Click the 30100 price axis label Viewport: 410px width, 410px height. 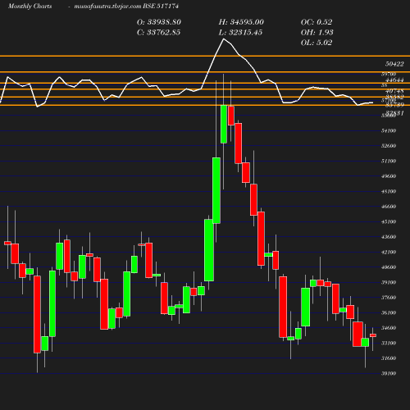click(x=389, y=374)
